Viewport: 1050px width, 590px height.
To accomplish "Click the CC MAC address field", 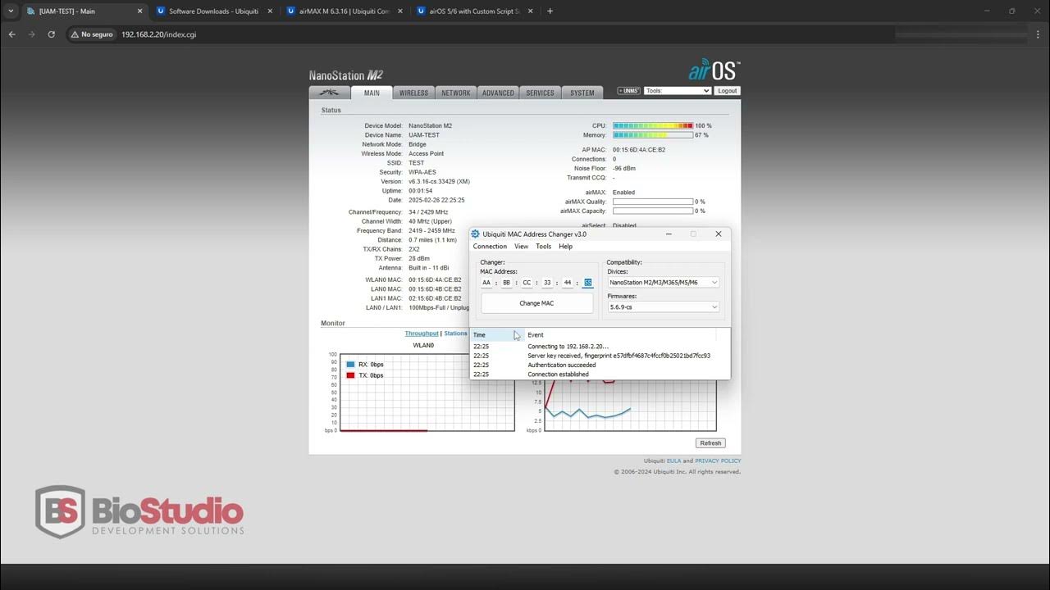I will [527, 283].
